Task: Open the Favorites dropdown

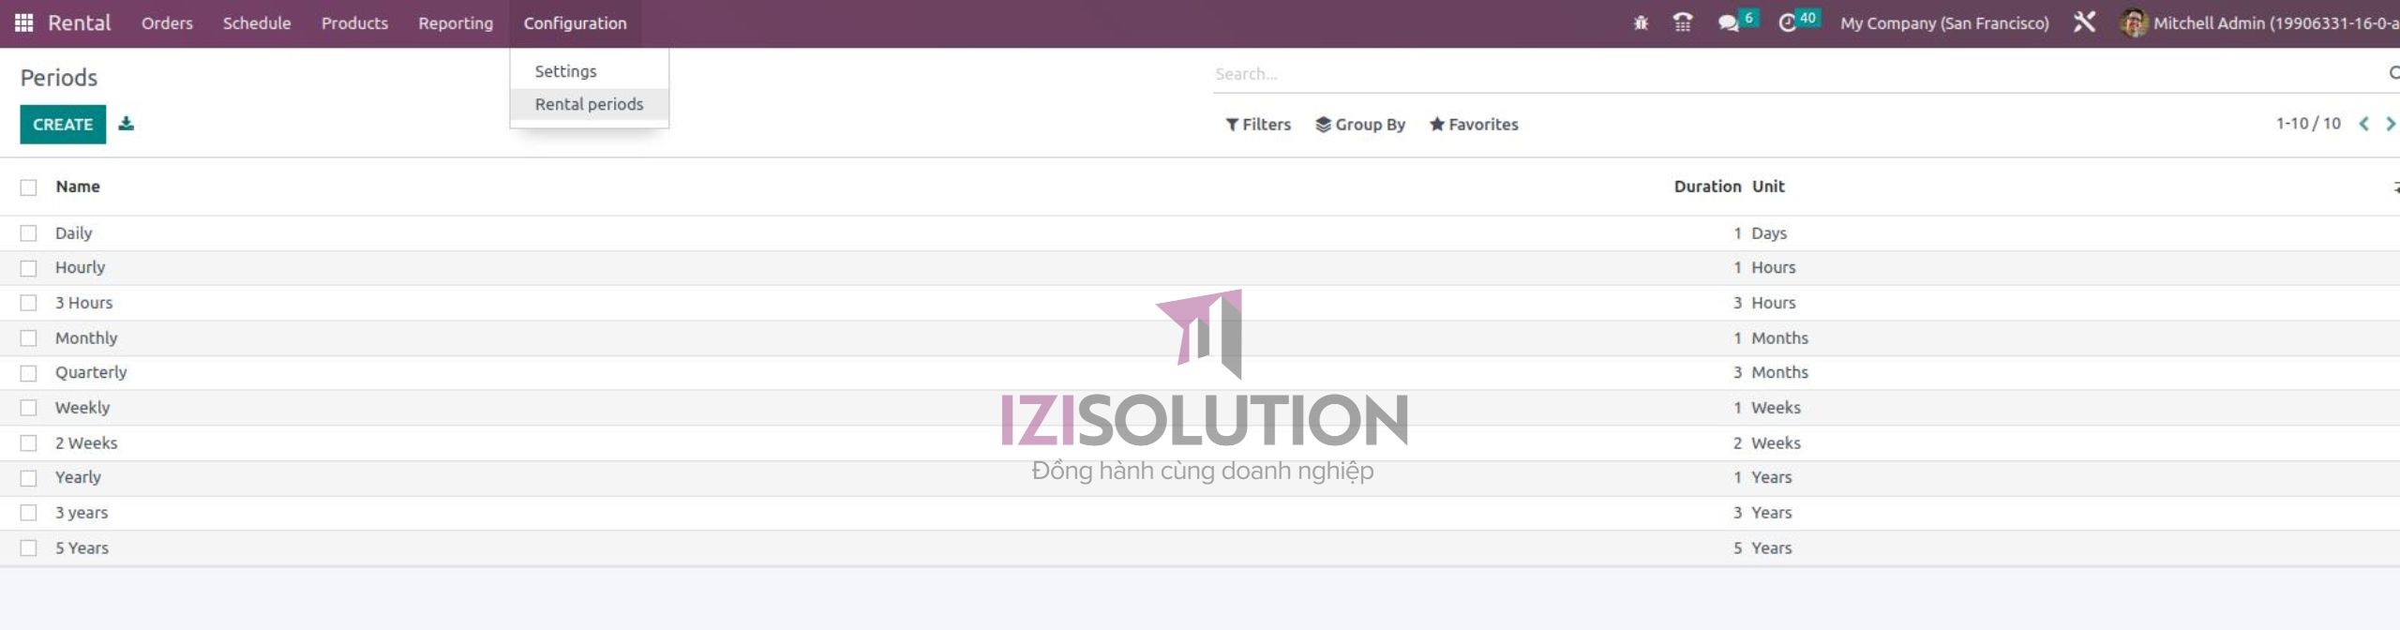Action: (1474, 125)
